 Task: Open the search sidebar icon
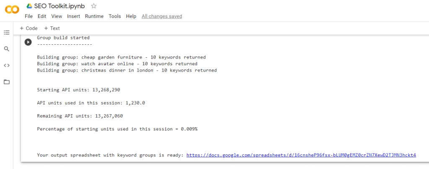click(x=7, y=49)
